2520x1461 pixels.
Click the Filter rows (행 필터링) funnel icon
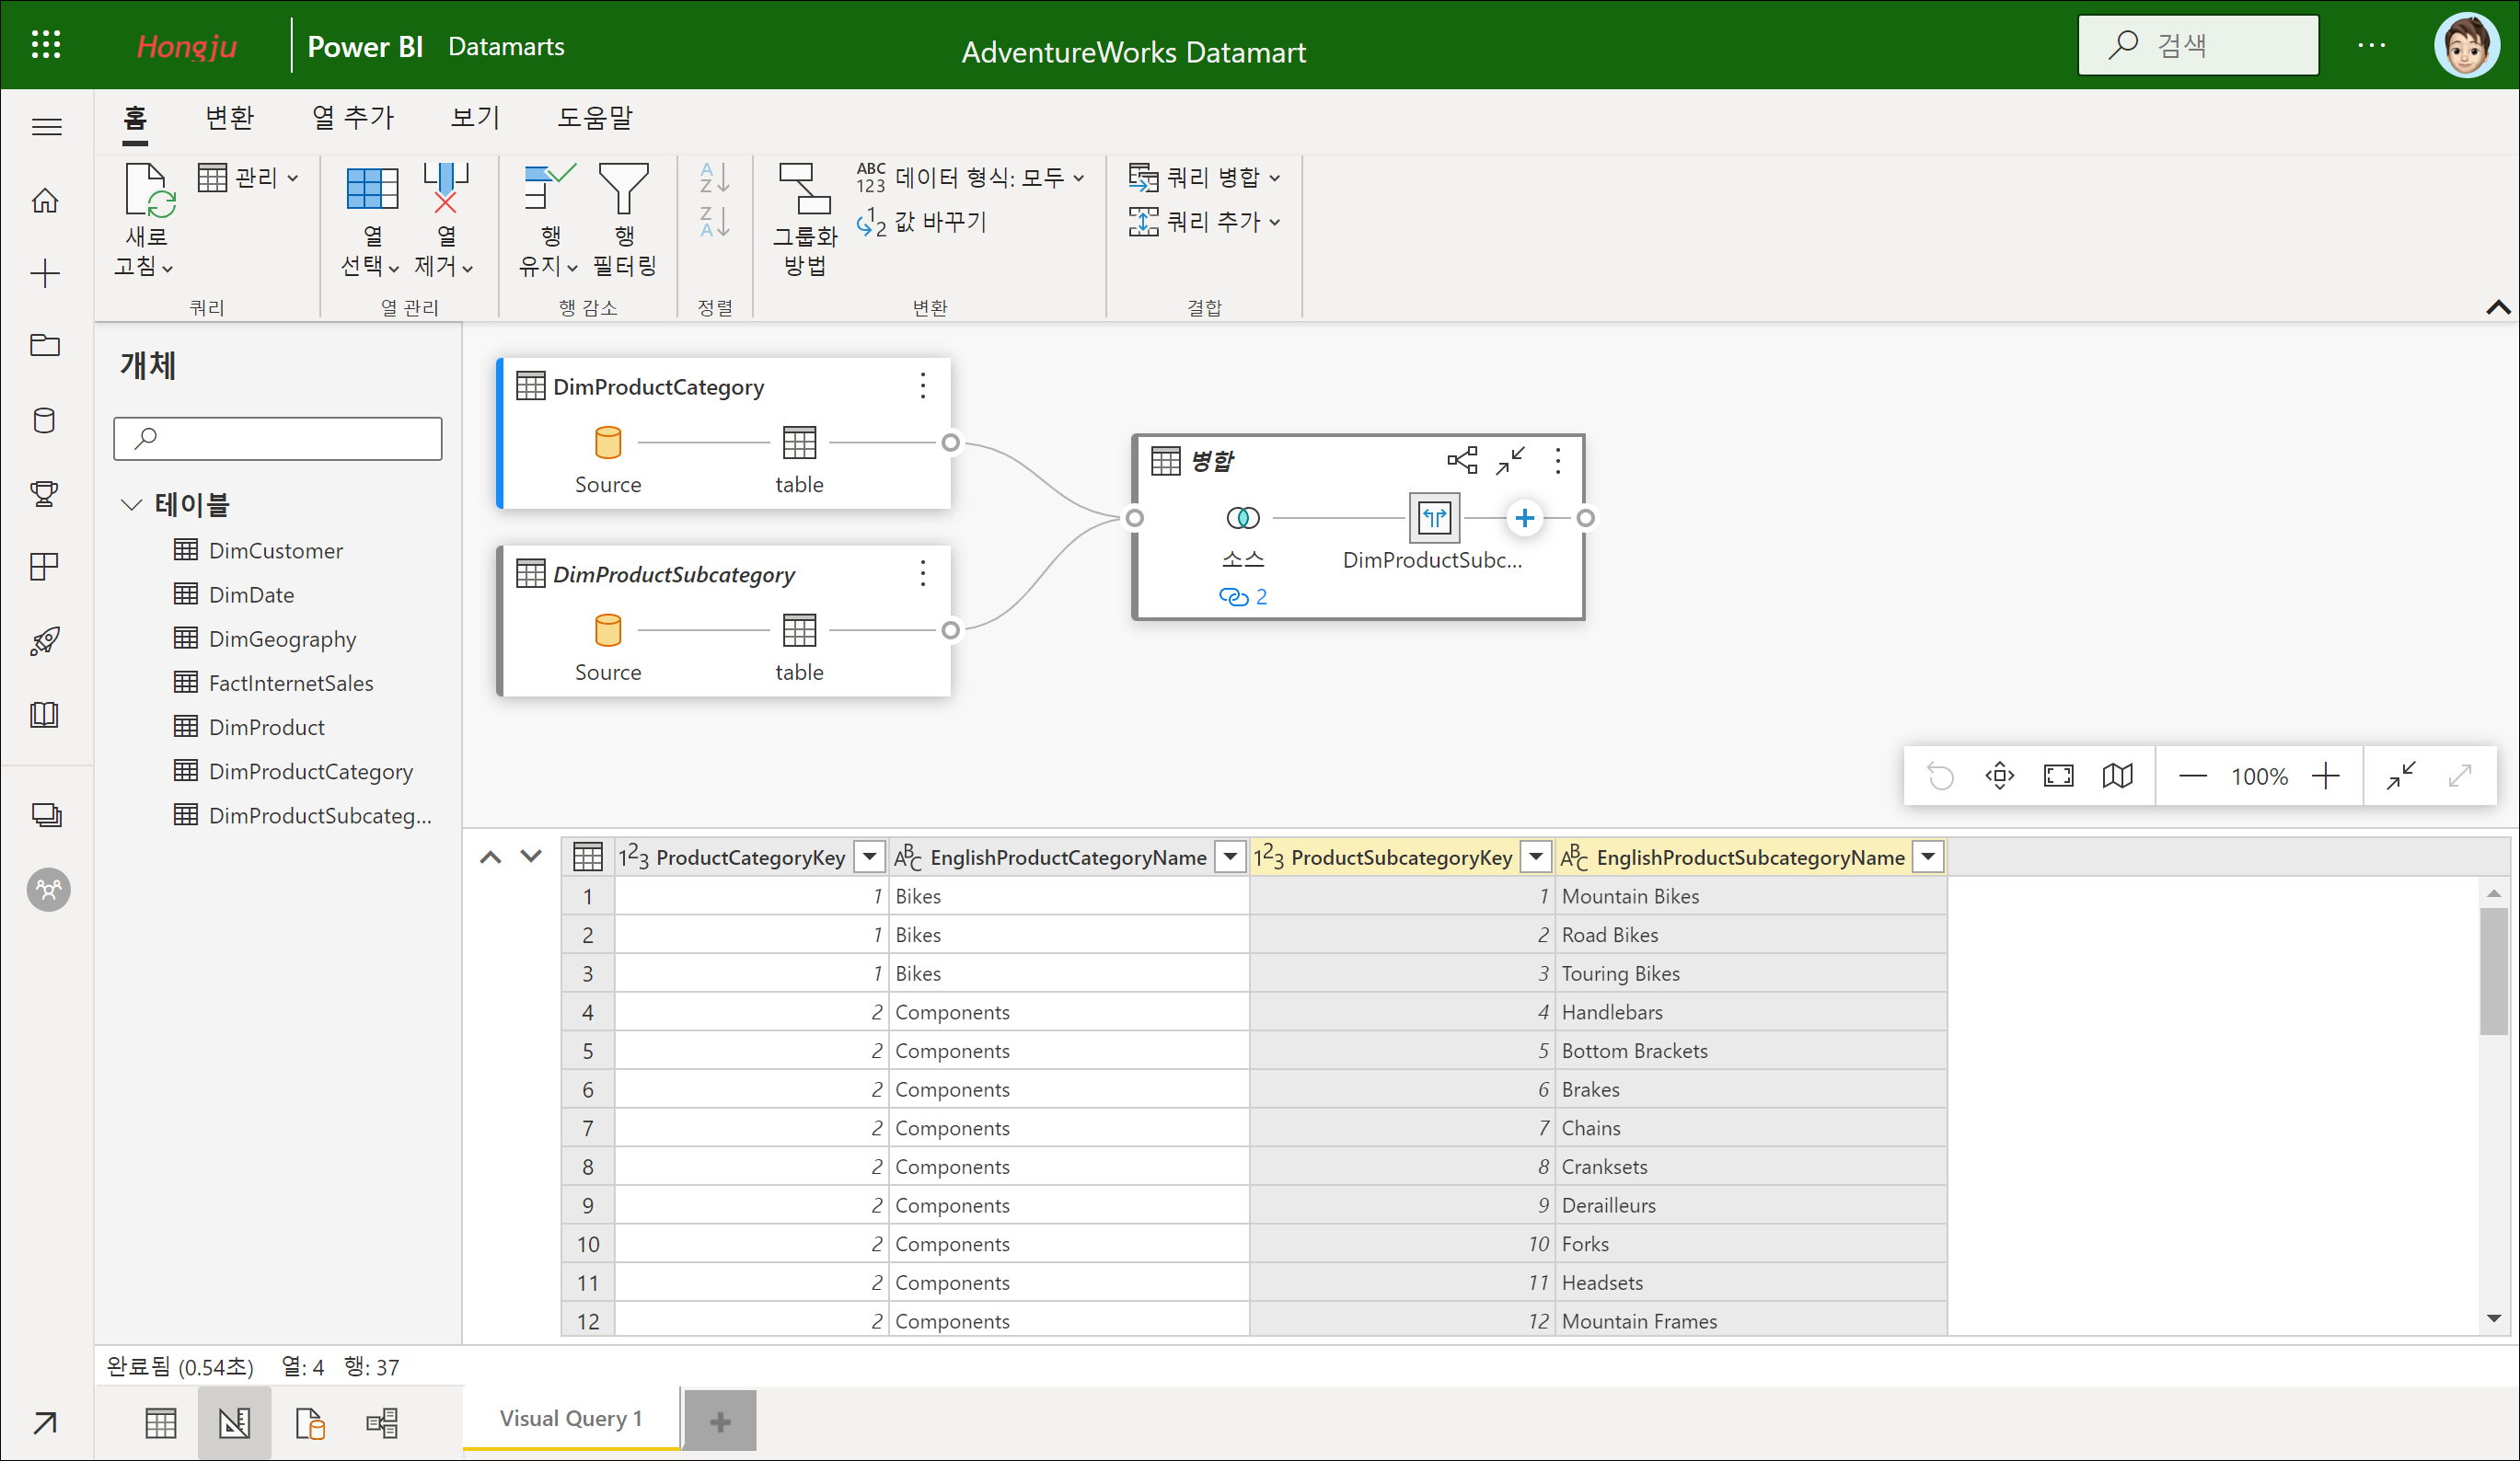pos(623,190)
